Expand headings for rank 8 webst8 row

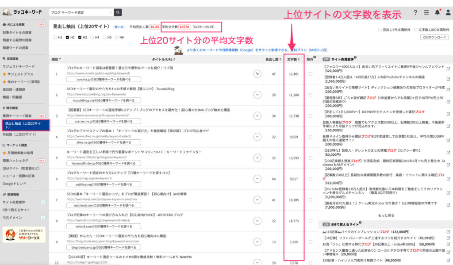tap(257, 221)
